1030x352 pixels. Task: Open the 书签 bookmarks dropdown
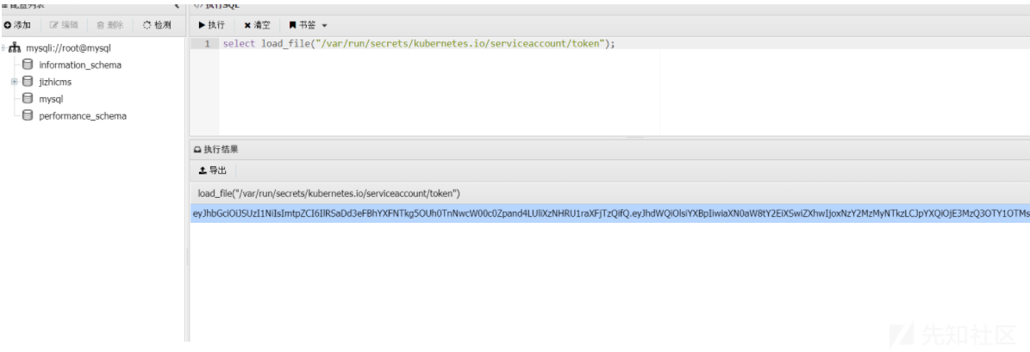(x=308, y=25)
